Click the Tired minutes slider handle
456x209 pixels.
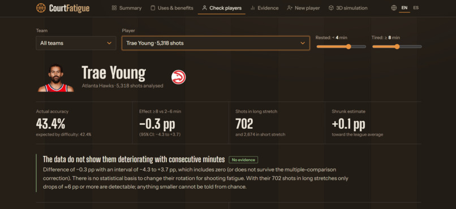[x=397, y=46]
